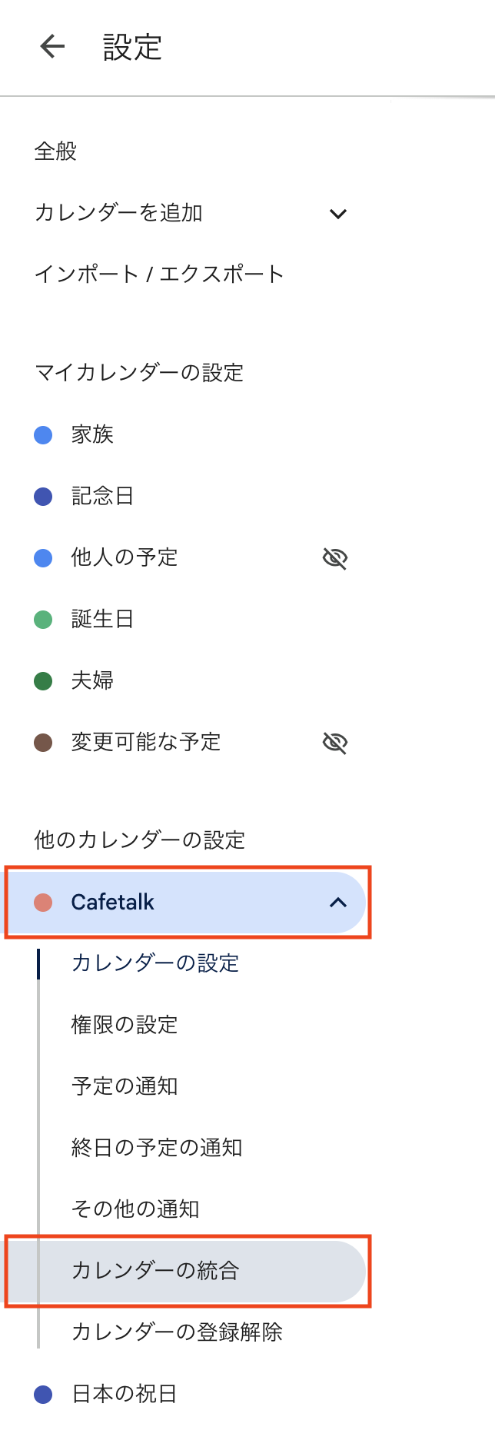The image size is (495, 1450).
Task: Click the 記念日 calendar color dot
Action: coord(44,495)
